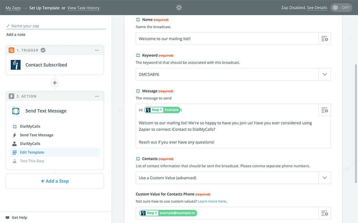Follow the Learn more here link
Image resolution: width=358 pixels, height=223 pixels.
[x=212, y=201]
